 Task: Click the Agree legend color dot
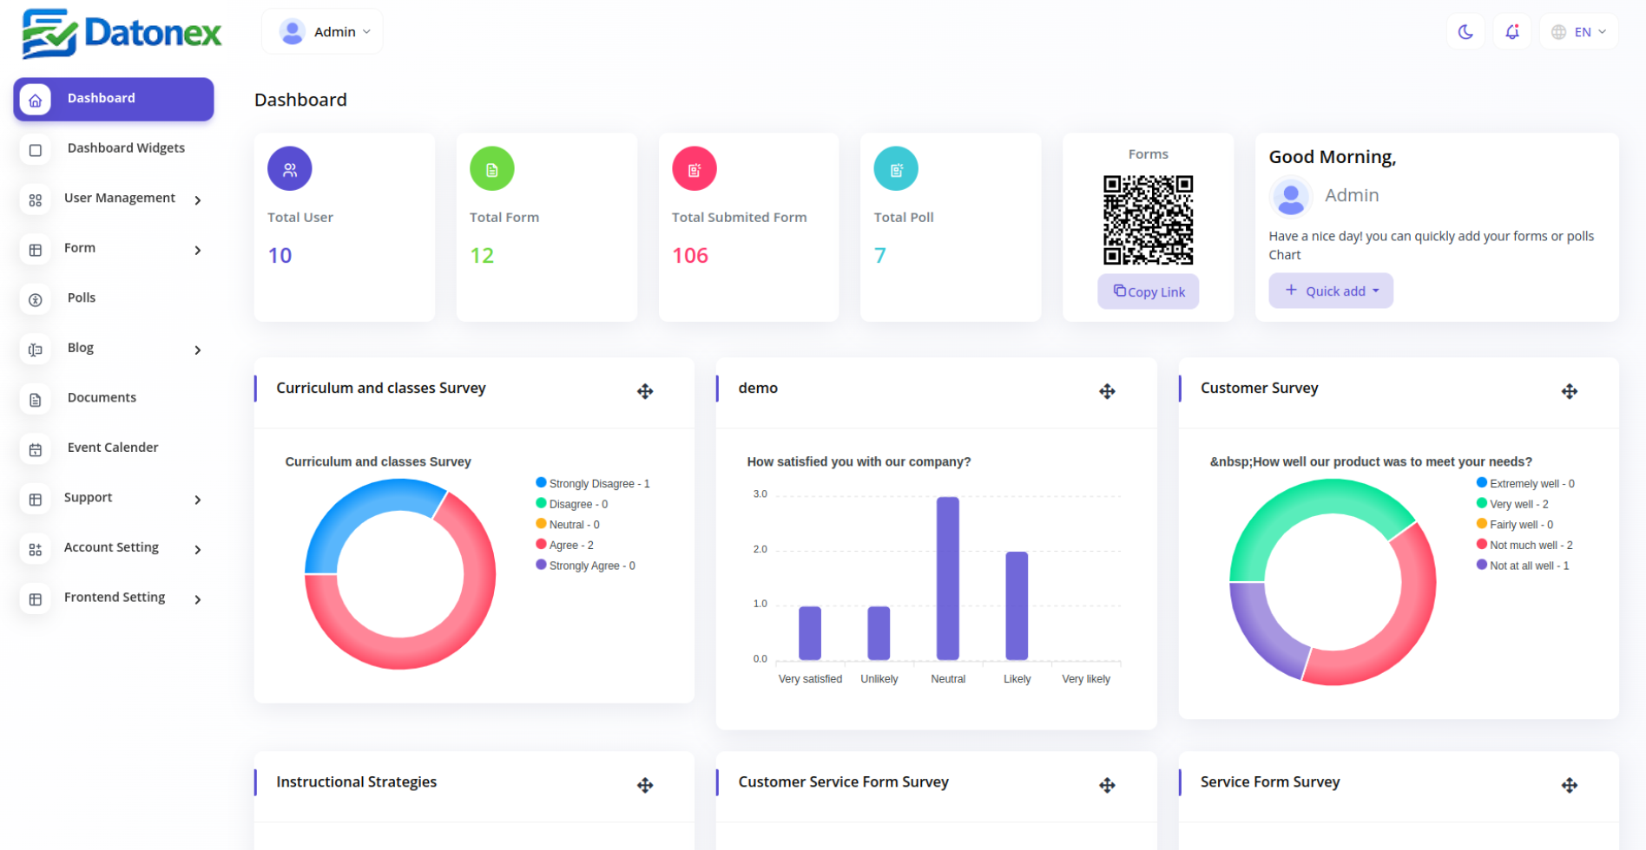(542, 545)
